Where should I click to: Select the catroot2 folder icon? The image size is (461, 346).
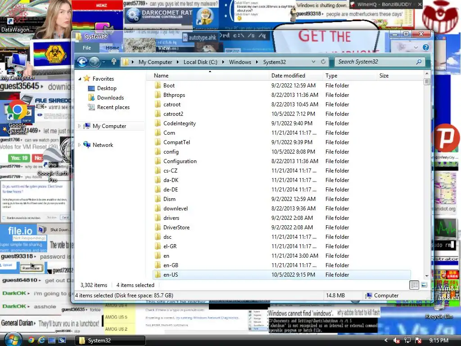coord(158,114)
